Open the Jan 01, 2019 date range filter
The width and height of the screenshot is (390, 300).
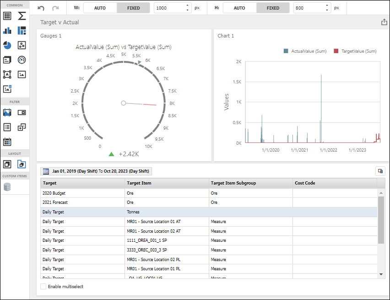pyautogui.click(x=96, y=171)
